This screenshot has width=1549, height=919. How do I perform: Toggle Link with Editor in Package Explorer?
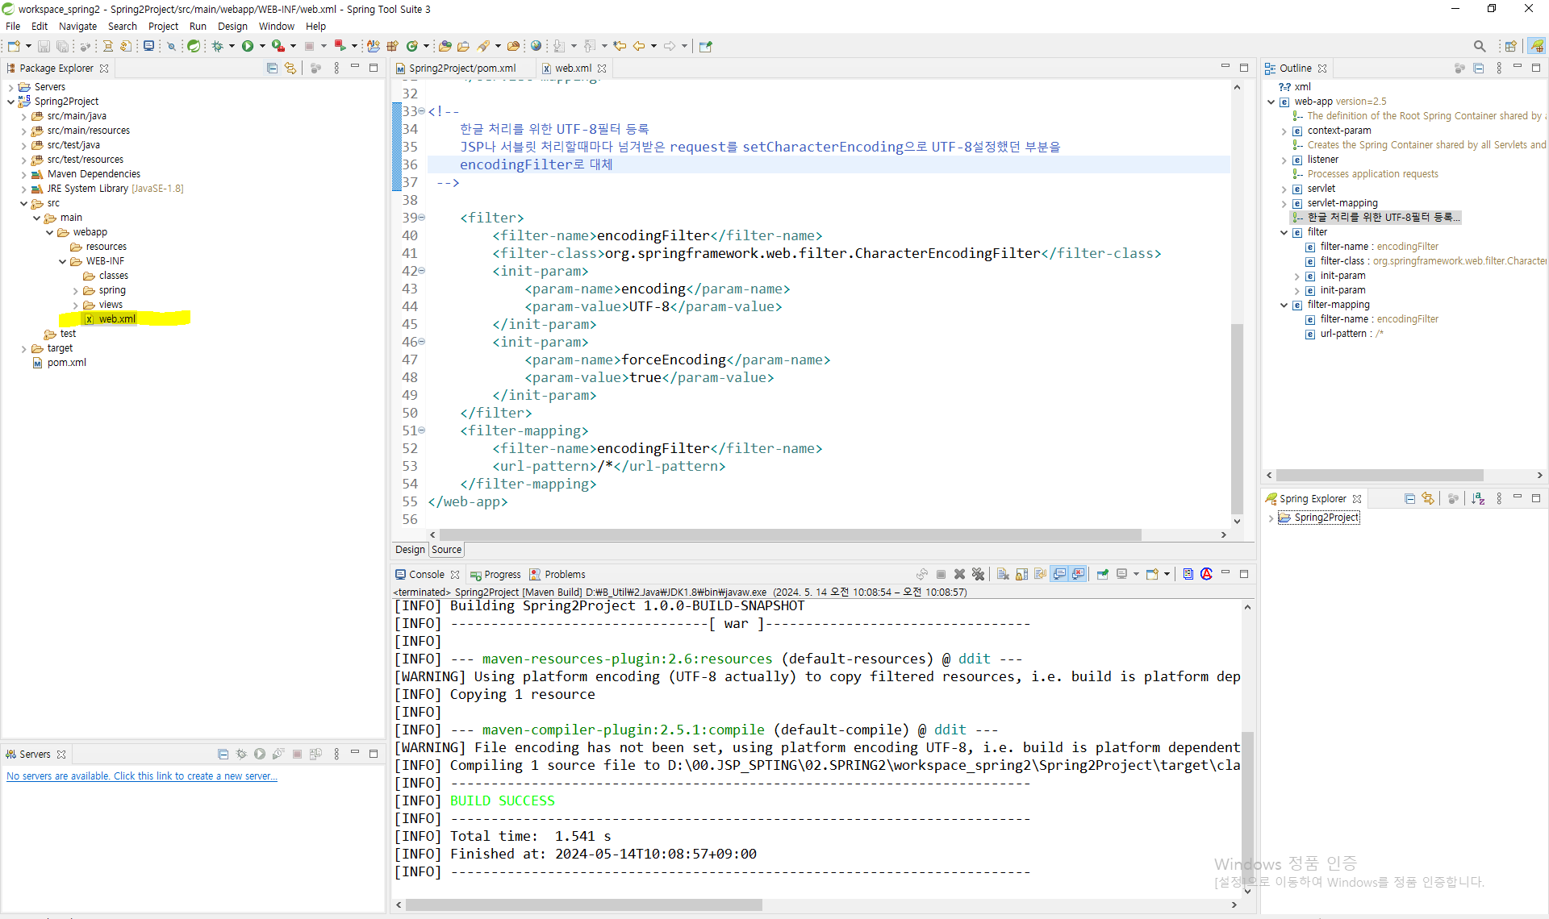(x=290, y=69)
